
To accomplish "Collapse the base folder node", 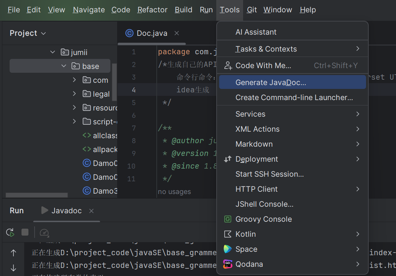I will pos(64,66).
